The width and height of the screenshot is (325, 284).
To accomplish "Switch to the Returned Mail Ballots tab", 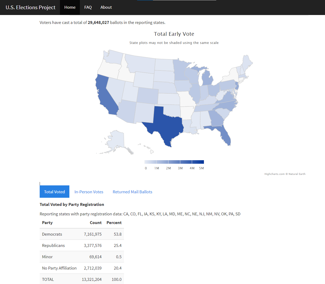I will [132, 192].
